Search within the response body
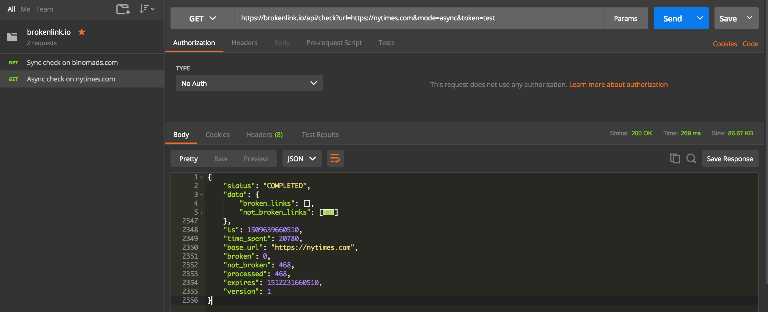The width and height of the screenshot is (768, 312). click(691, 158)
